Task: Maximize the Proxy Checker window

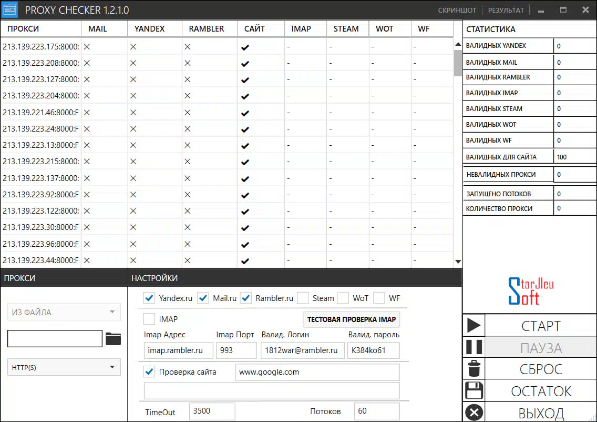Action: (563, 10)
